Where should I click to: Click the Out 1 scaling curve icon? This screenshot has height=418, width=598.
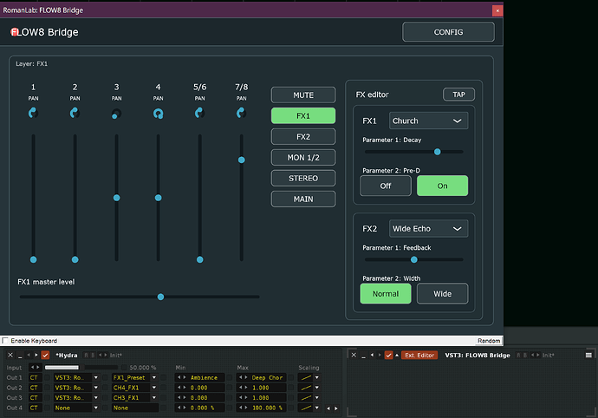pyautogui.click(x=306, y=377)
